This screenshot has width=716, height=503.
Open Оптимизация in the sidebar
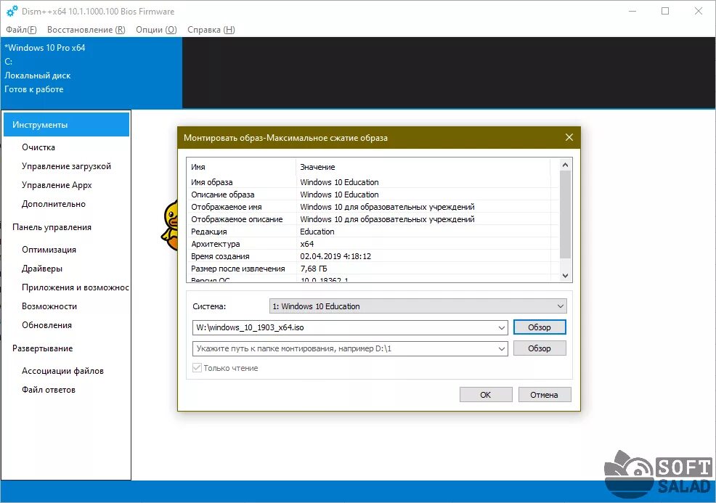point(49,250)
